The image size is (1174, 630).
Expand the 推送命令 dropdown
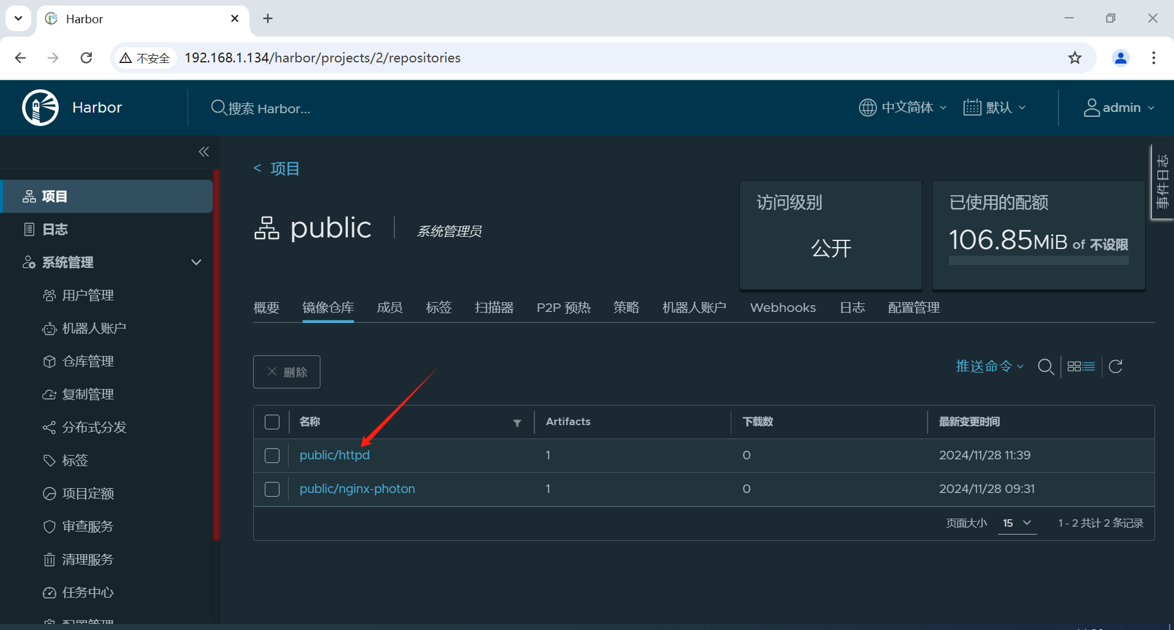pos(989,366)
